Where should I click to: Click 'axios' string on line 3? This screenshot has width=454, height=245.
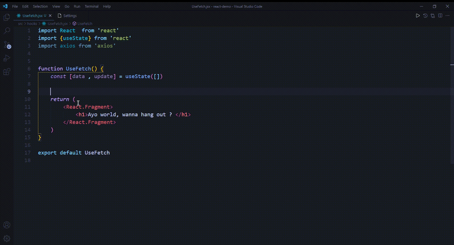(105, 46)
